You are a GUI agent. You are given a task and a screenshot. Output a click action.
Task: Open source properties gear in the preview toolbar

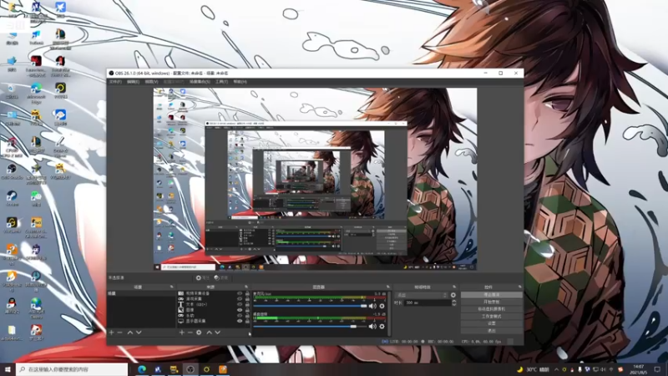coord(203,277)
